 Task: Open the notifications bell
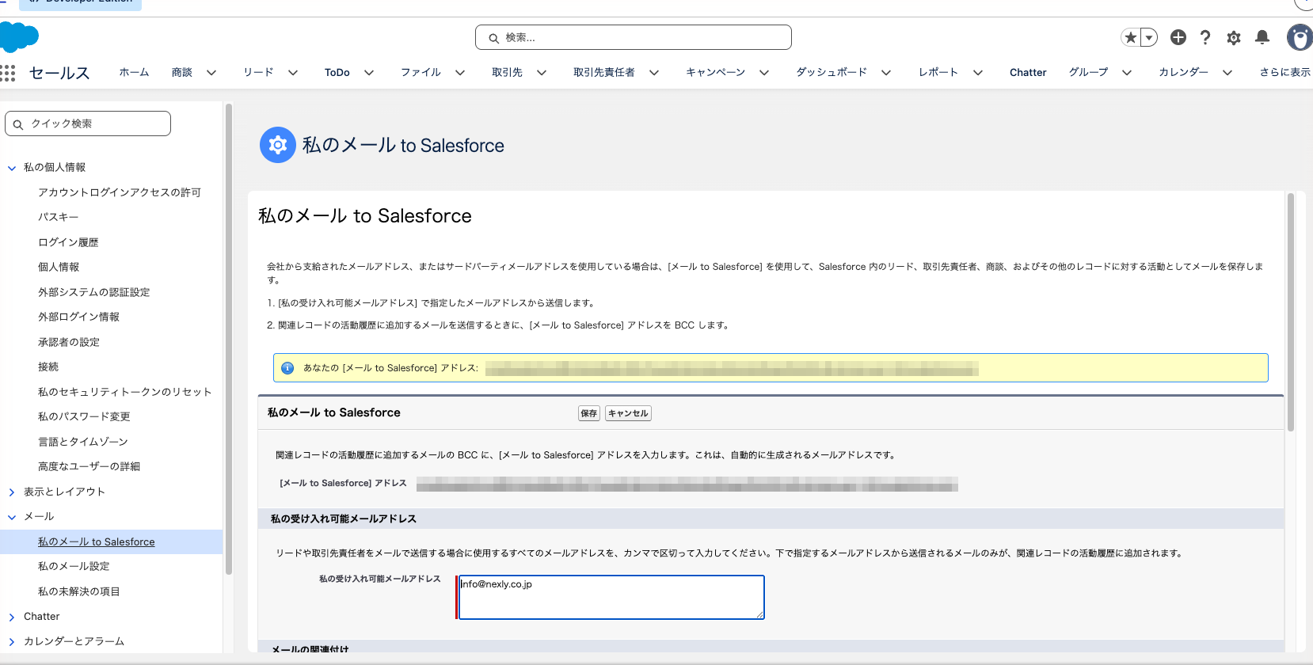(x=1262, y=37)
